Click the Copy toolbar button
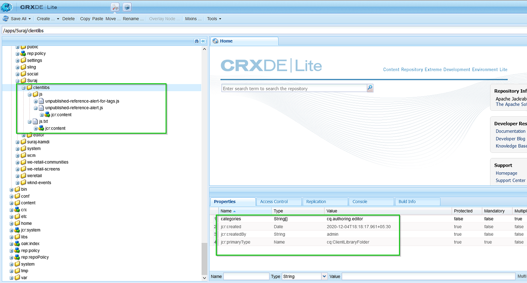Viewport: 527px width, 283px height. click(85, 19)
